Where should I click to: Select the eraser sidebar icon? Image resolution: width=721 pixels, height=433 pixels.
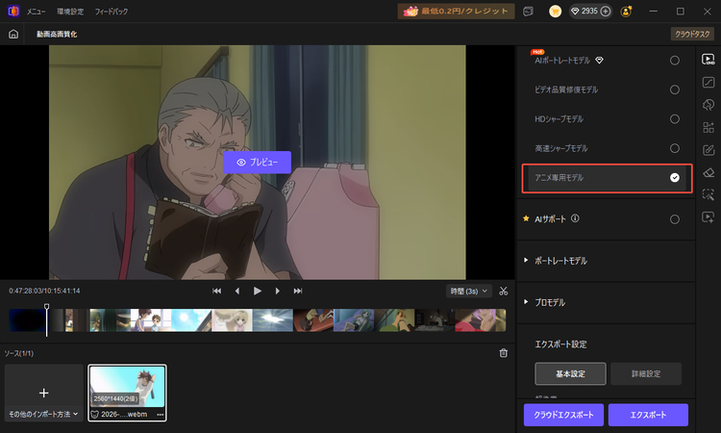(x=709, y=172)
